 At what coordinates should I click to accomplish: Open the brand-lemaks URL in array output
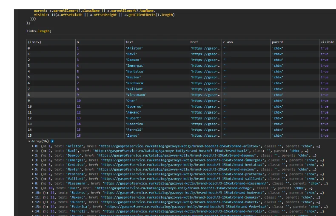(x=180, y=197)
